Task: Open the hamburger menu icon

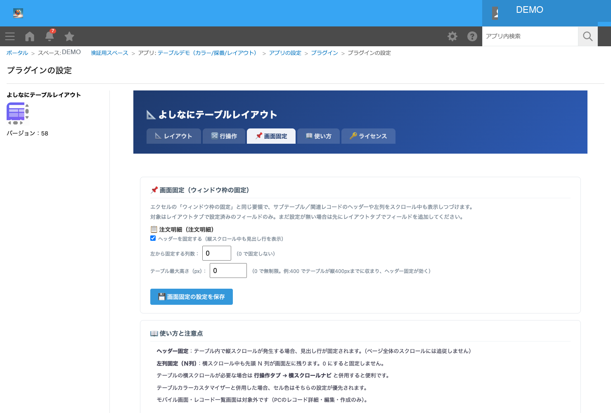Action: (x=10, y=36)
